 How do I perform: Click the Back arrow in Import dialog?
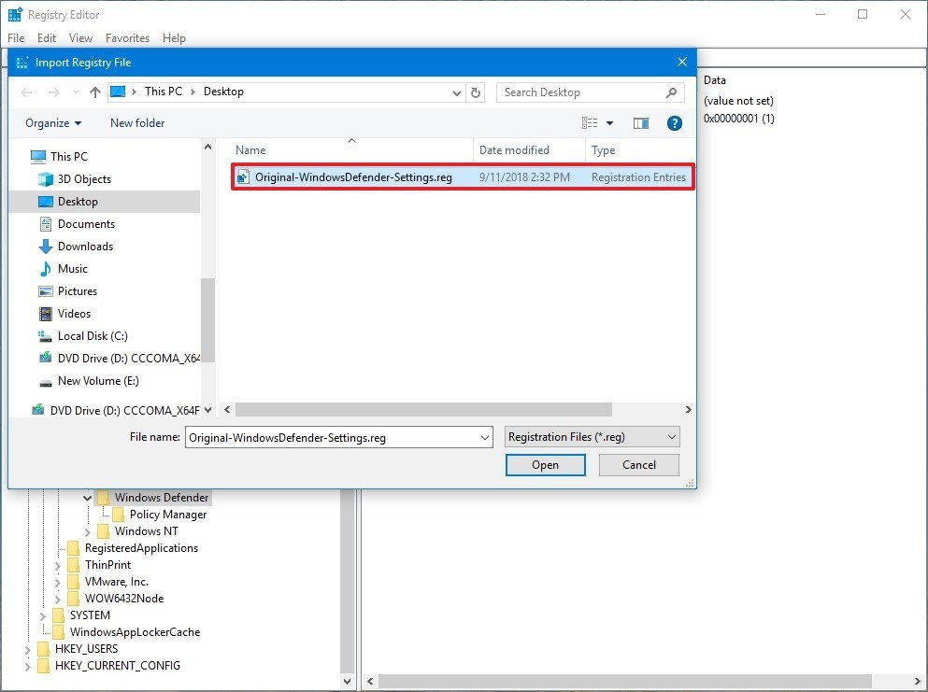click(26, 92)
